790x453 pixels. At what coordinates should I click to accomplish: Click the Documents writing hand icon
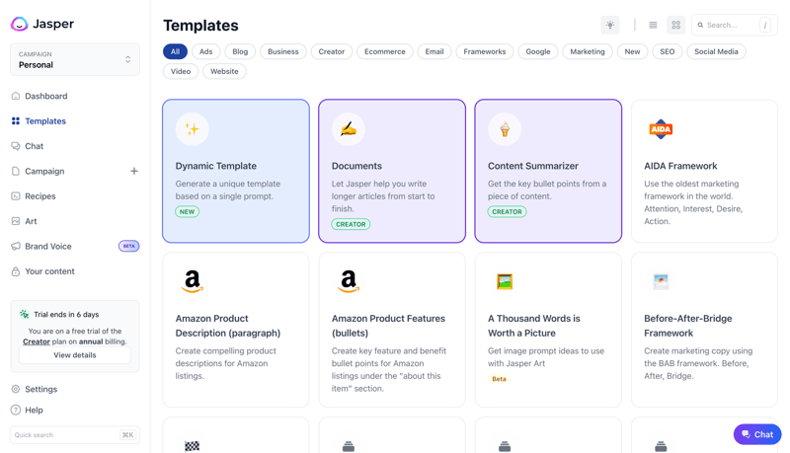349,129
